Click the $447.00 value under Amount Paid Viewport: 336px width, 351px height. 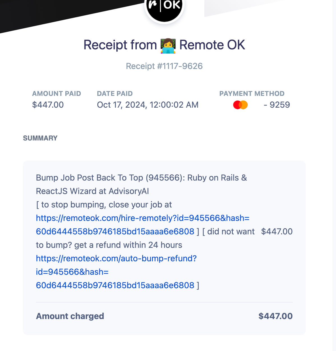pos(48,105)
